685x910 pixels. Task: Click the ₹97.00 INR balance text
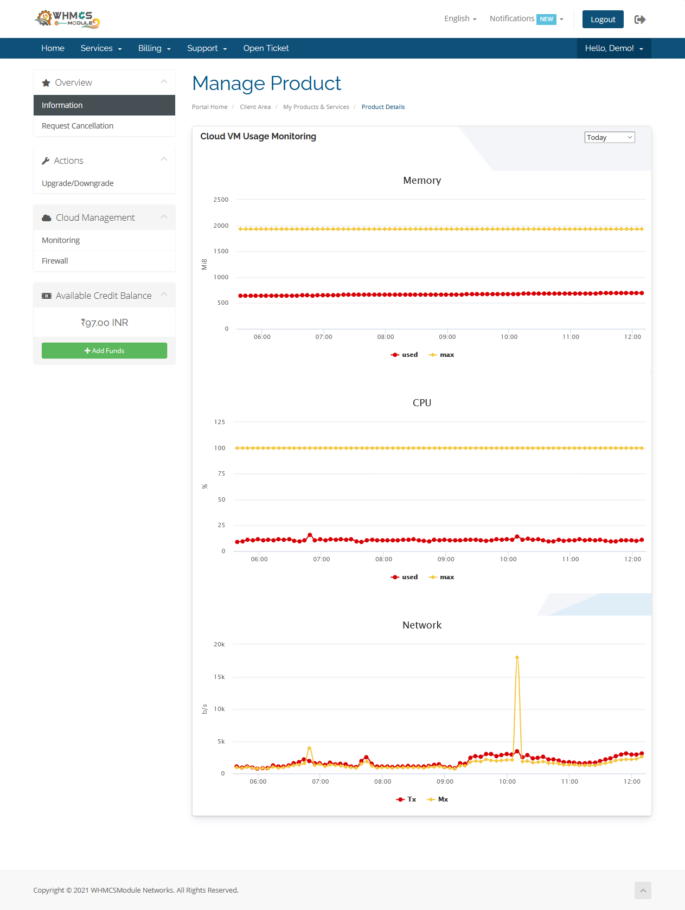tap(104, 323)
